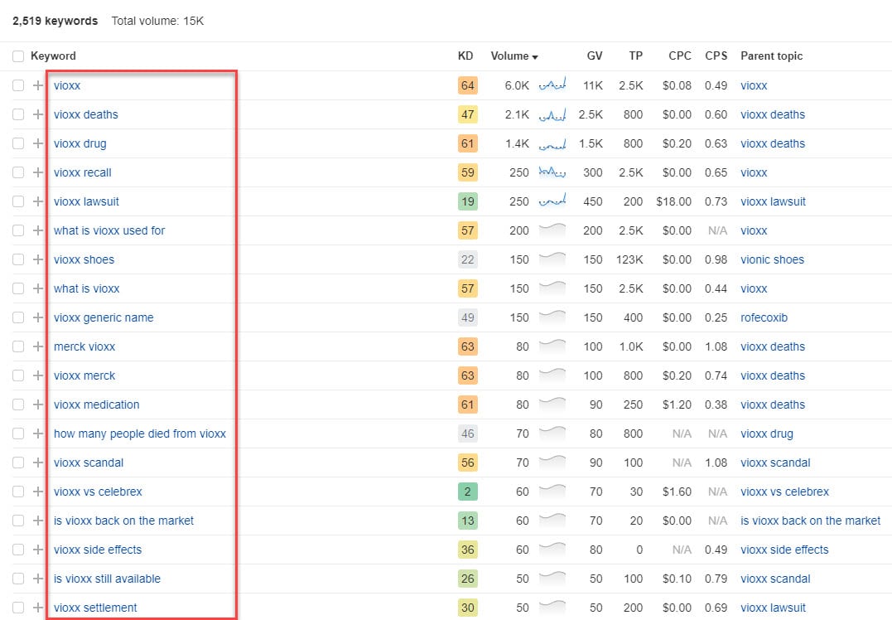This screenshot has width=892, height=620.
Task: Check the vioxx shoes row checkbox
Action: click(x=18, y=259)
